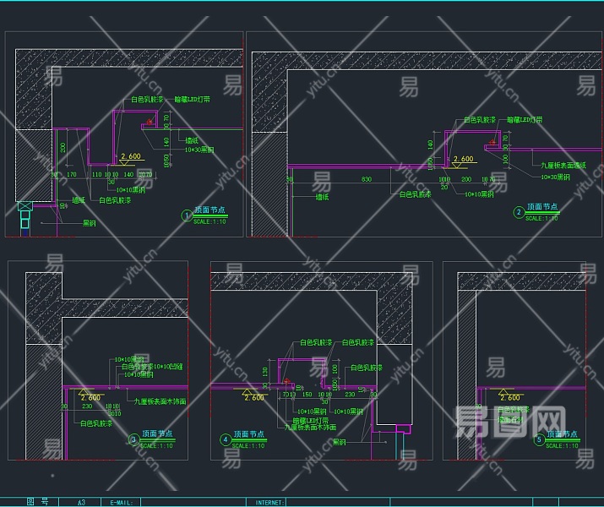Image resolution: width=604 pixels, height=507 pixels.
Task: Click the circled number 3 detail marker
Action: [133, 439]
